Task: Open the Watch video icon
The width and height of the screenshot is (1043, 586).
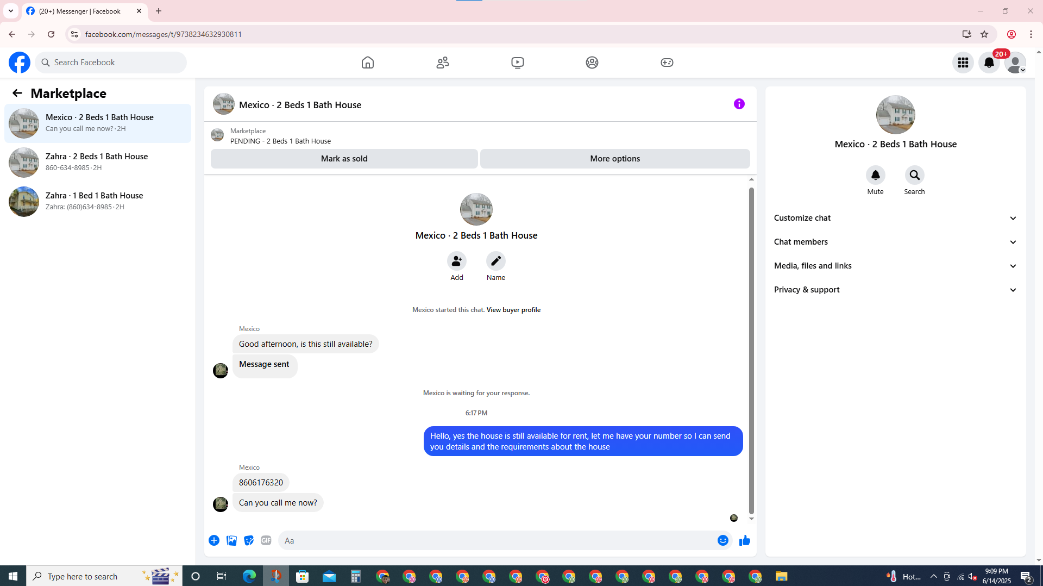Action: click(518, 63)
